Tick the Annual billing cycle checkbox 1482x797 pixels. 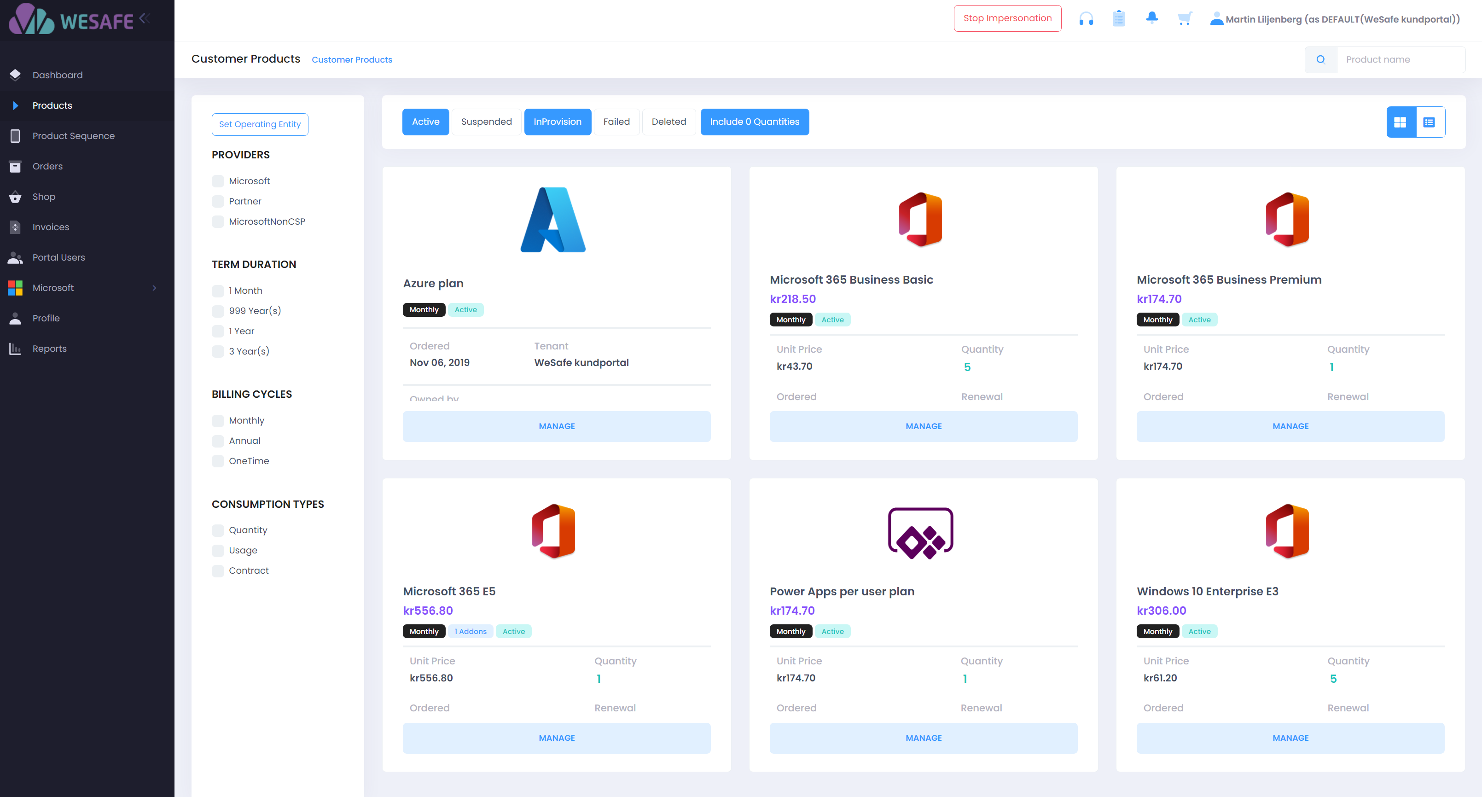(218, 441)
